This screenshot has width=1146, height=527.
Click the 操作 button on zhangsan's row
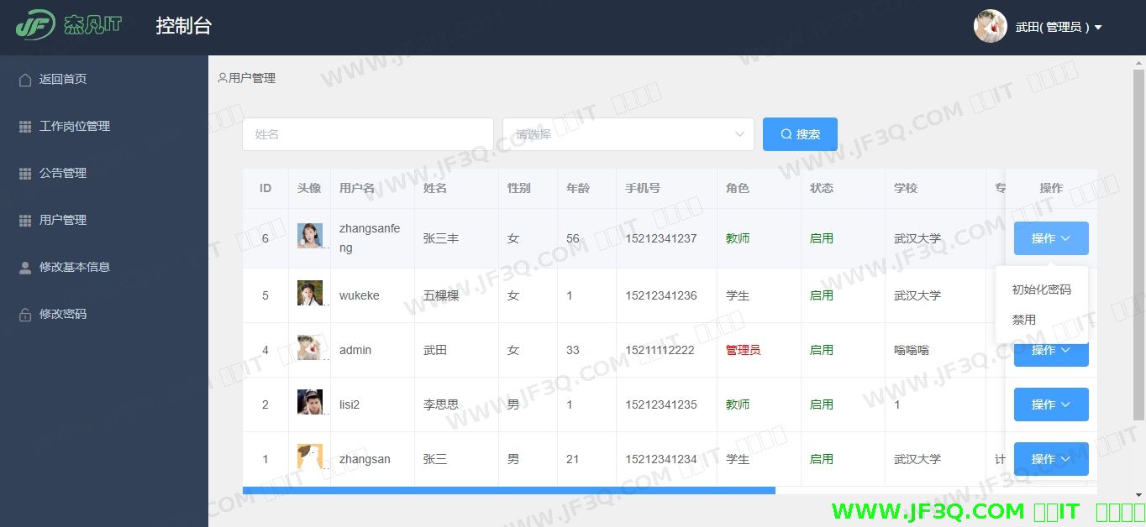[1050, 459]
